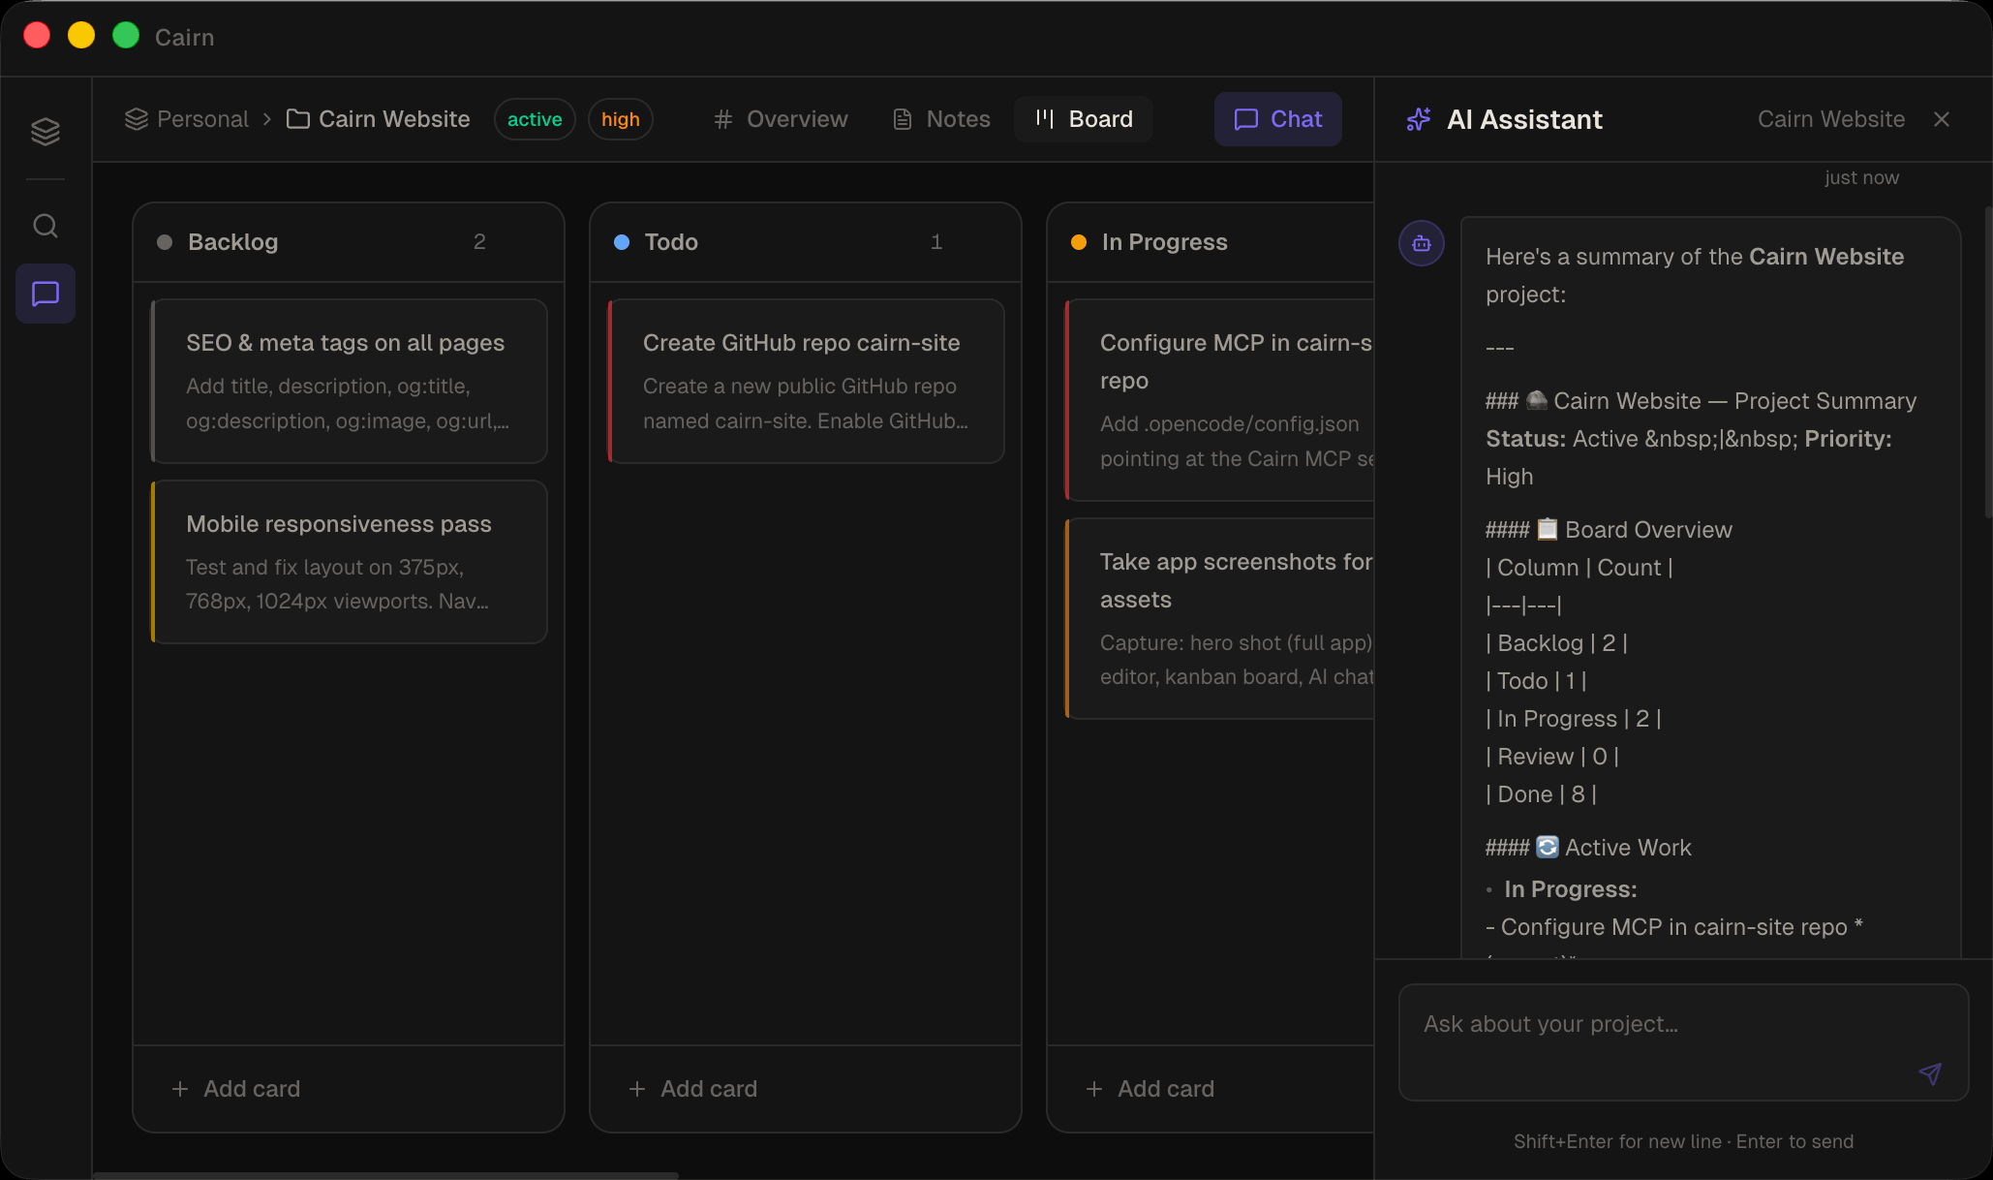Add card to the In Progress column

[1150, 1089]
